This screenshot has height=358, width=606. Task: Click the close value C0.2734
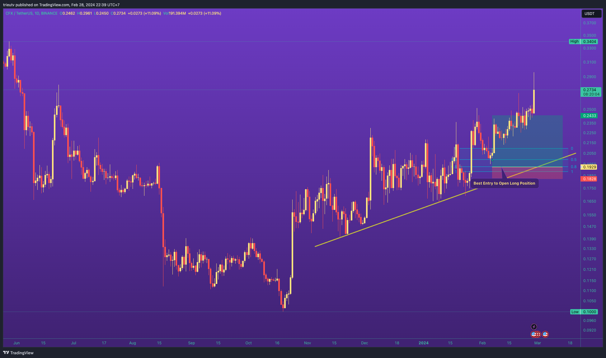click(118, 13)
